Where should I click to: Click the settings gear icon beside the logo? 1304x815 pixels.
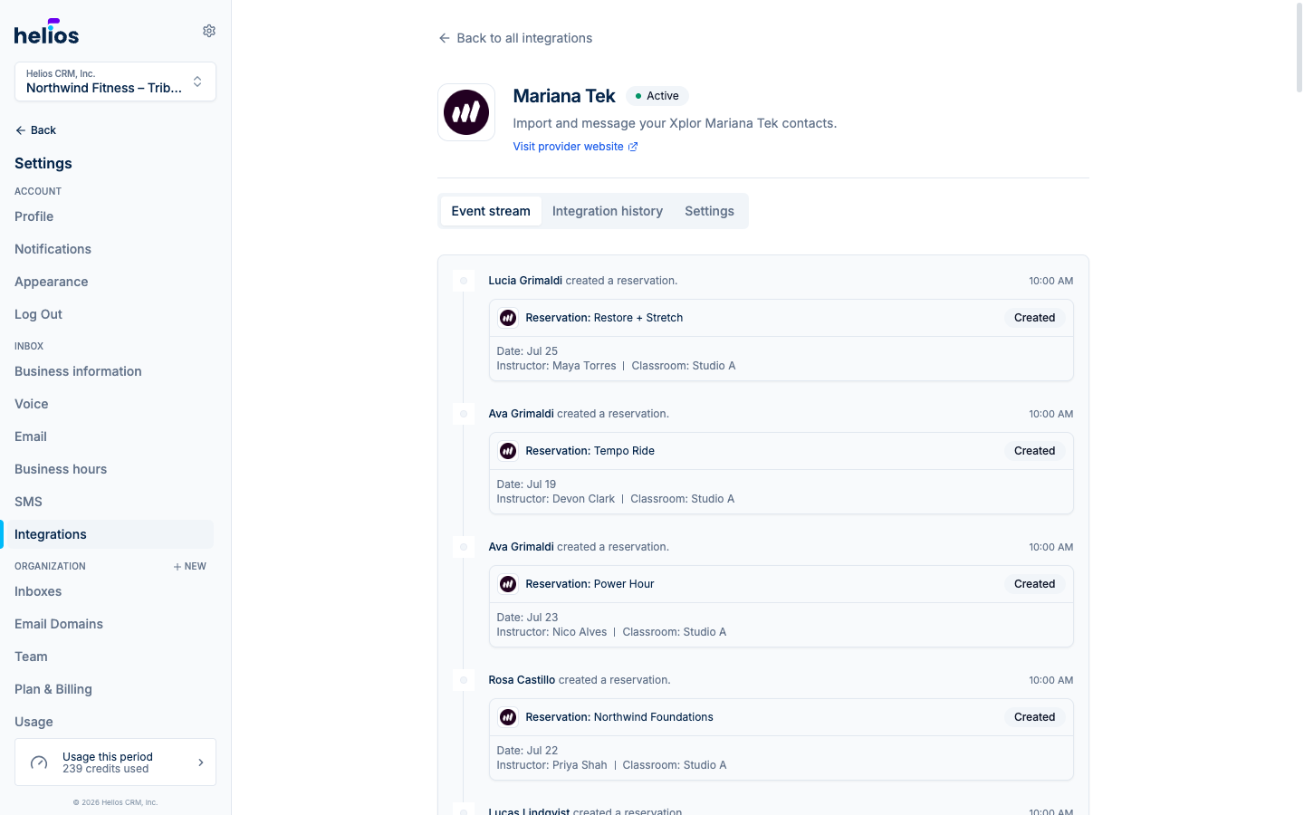(209, 31)
